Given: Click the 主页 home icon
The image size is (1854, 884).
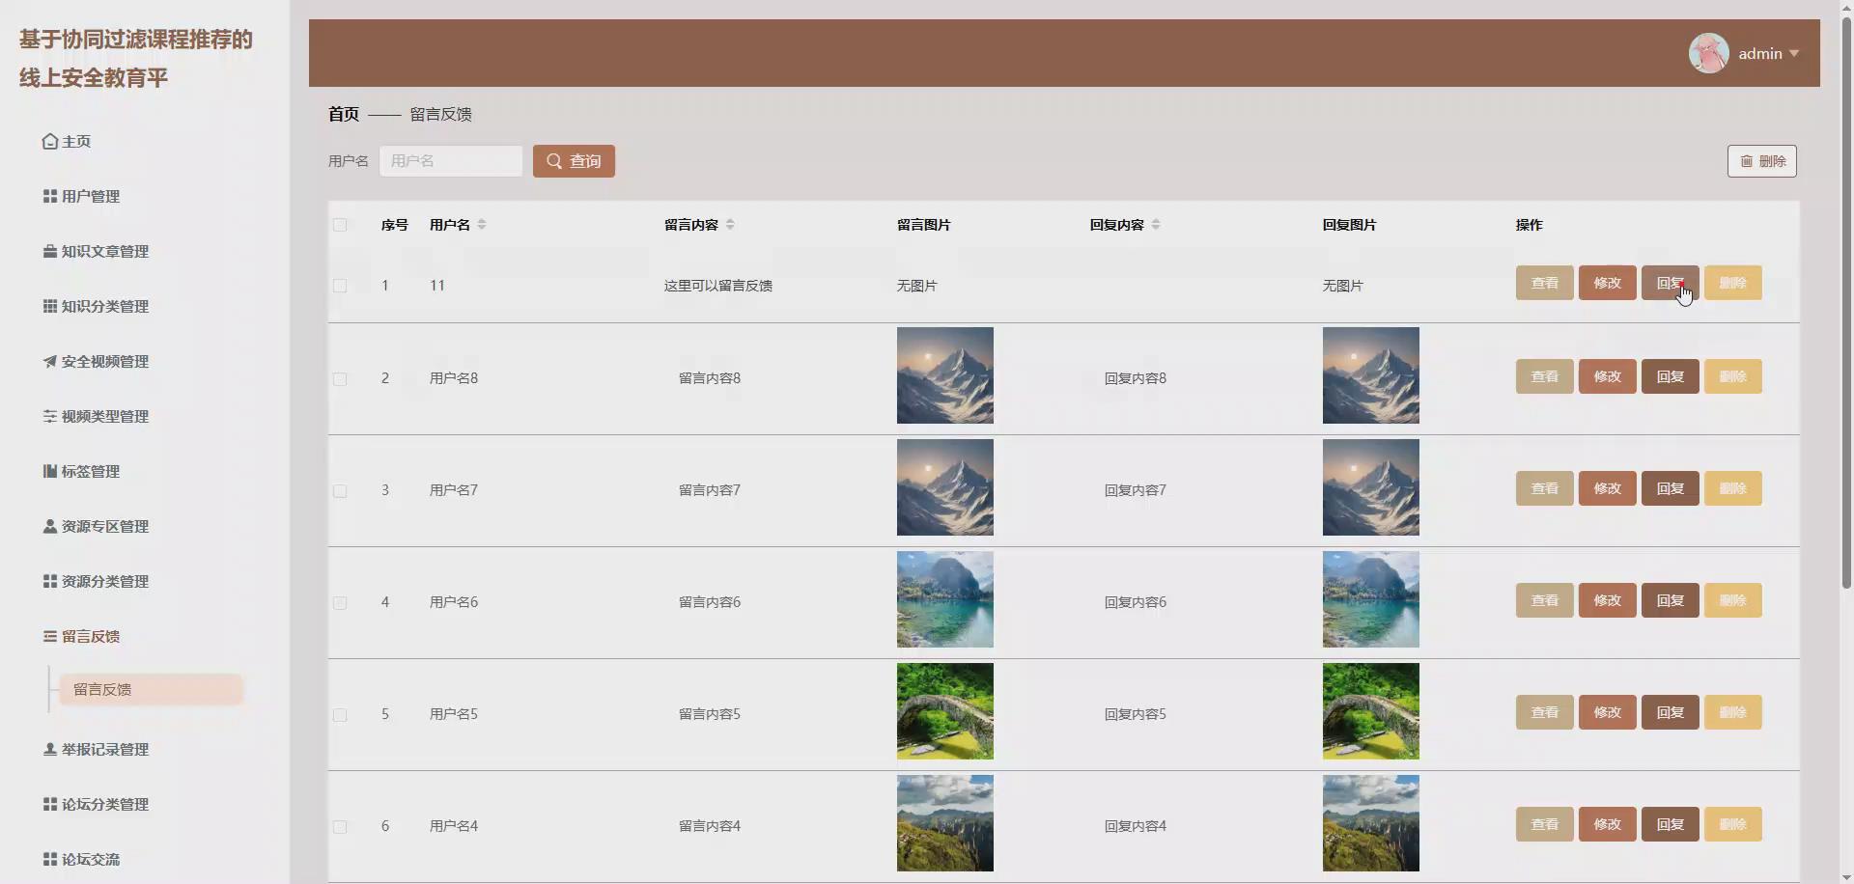Looking at the screenshot, I should pyautogui.click(x=50, y=140).
